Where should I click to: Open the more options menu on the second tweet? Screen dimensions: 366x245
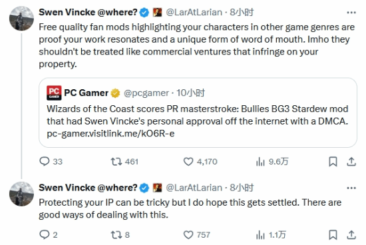coord(351,188)
